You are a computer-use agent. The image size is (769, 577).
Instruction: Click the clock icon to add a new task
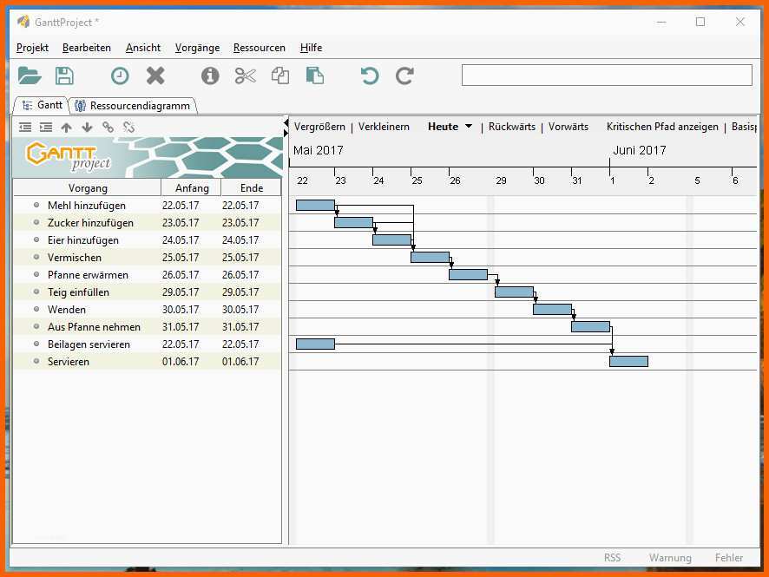click(x=120, y=76)
